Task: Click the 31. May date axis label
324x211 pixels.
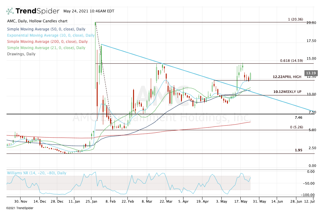Action: (259, 201)
